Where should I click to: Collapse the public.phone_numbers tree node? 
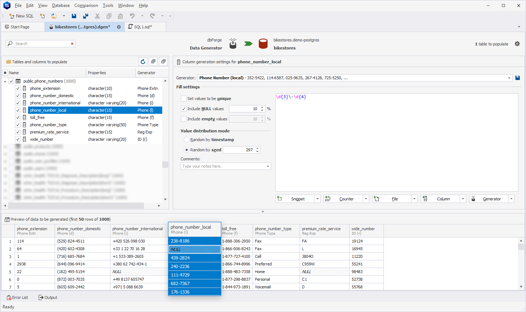click(5, 81)
